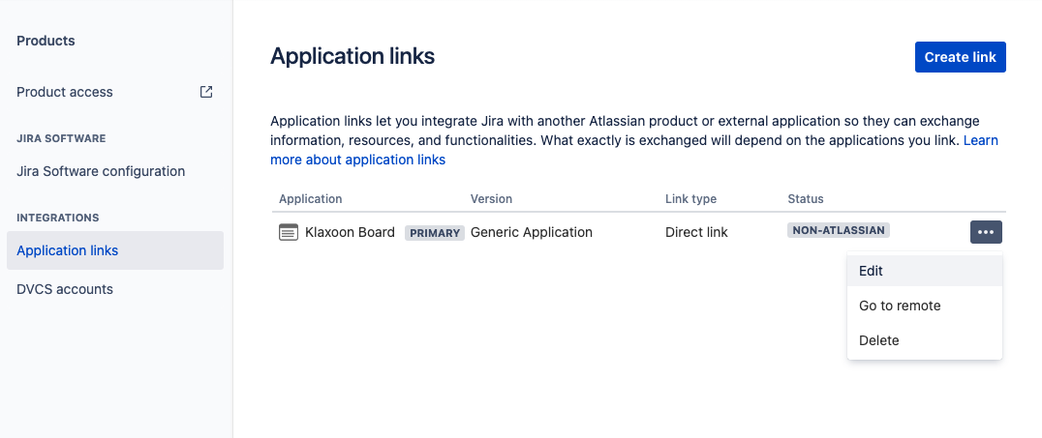This screenshot has height=438, width=1042.
Task: Open the three-dot actions menu for Klaxoon Board
Action: click(986, 232)
